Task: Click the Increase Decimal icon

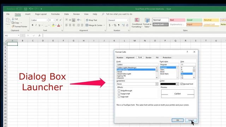Action: click(123, 25)
